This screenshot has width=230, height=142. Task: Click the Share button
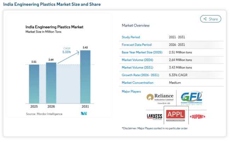click(x=211, y=19)
